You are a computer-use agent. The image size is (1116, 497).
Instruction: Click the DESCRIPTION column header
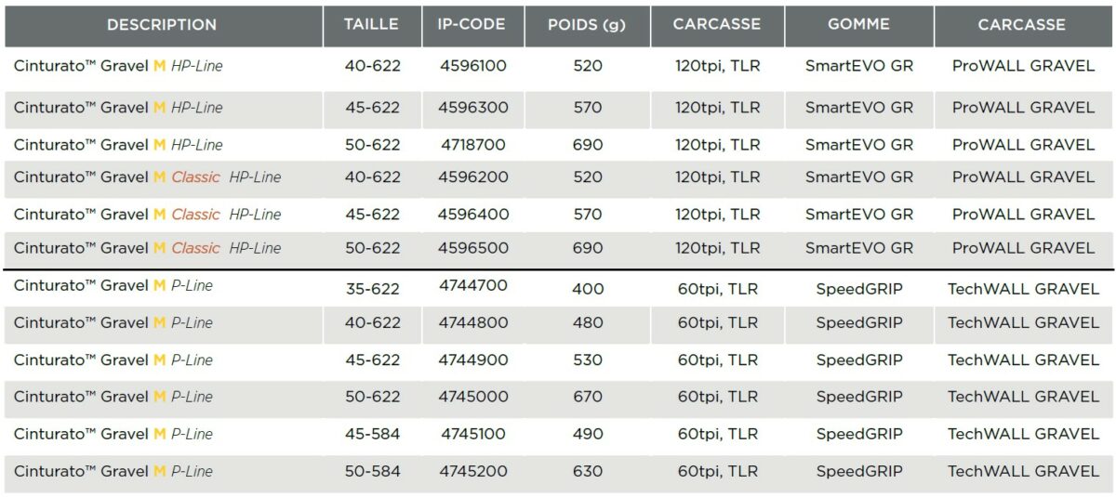[x=162, y=25]
